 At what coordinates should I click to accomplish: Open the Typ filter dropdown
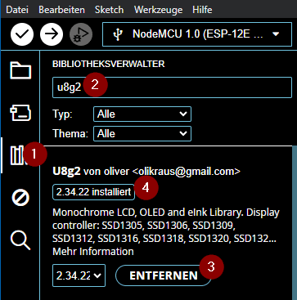142,114
